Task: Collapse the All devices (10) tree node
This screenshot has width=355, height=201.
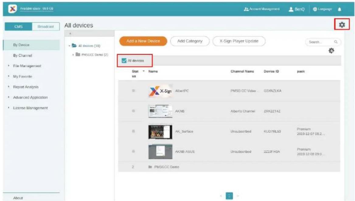Action: click(x=69, y=46)
